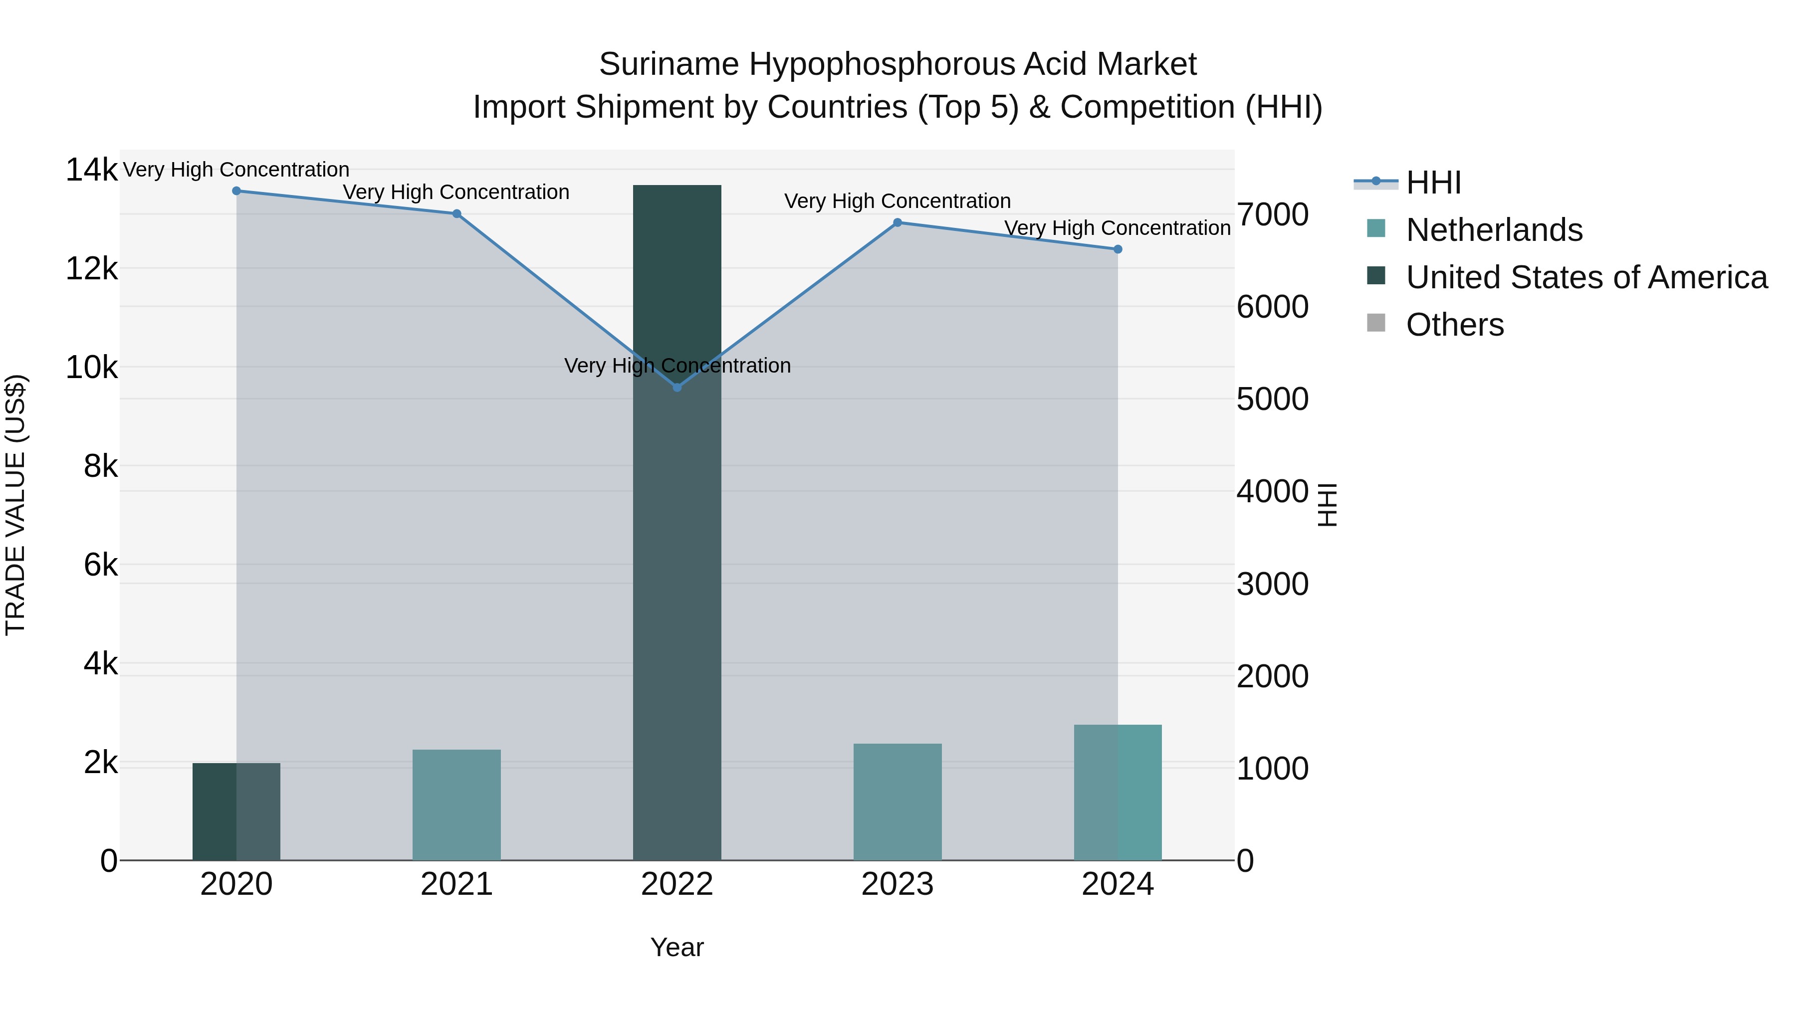Click the 3000 right axis tick
The width and height of the screenshot is (1796, 1010).
(x=1273, y=584)
